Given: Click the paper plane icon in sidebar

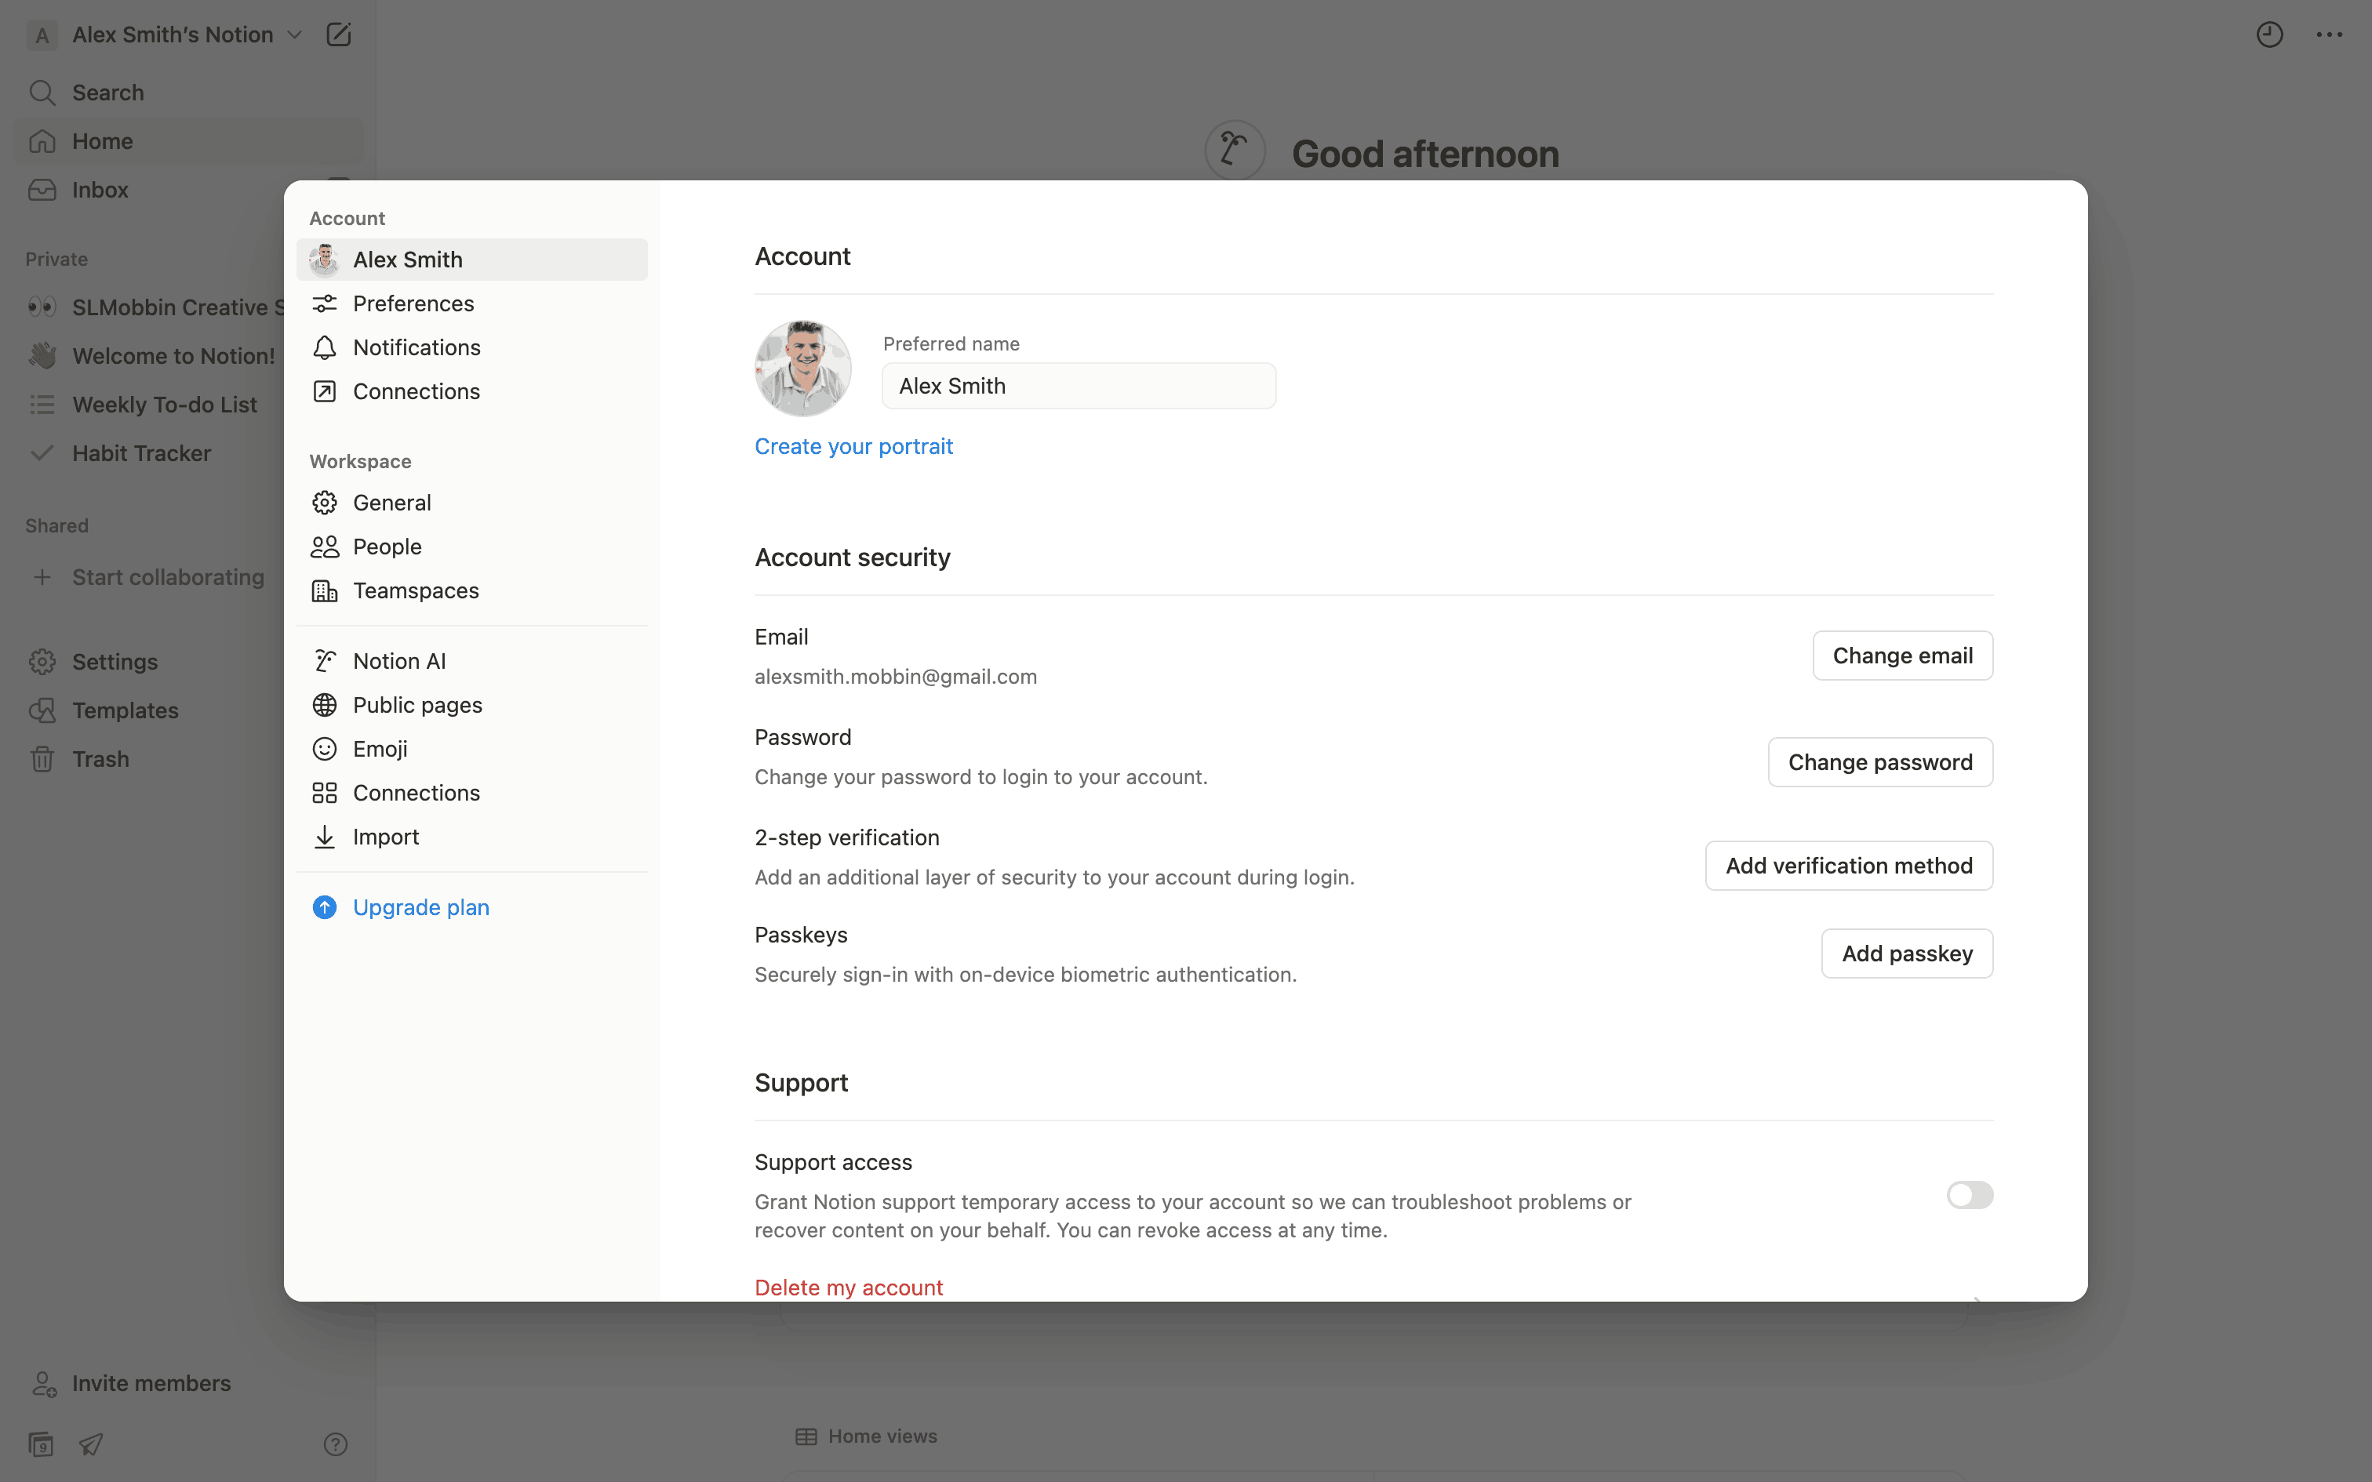Looking at the screenshot, I should tap(91, 1444).
